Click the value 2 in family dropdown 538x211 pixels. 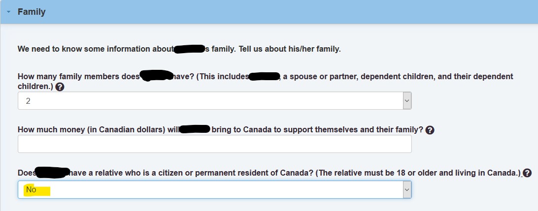[28, 101]
